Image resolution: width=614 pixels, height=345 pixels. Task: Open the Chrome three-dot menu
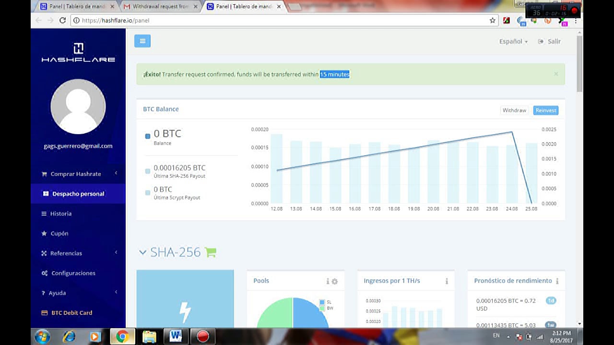[575, 20]
